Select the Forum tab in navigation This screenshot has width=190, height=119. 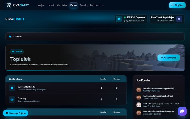(x=73, y=5)
